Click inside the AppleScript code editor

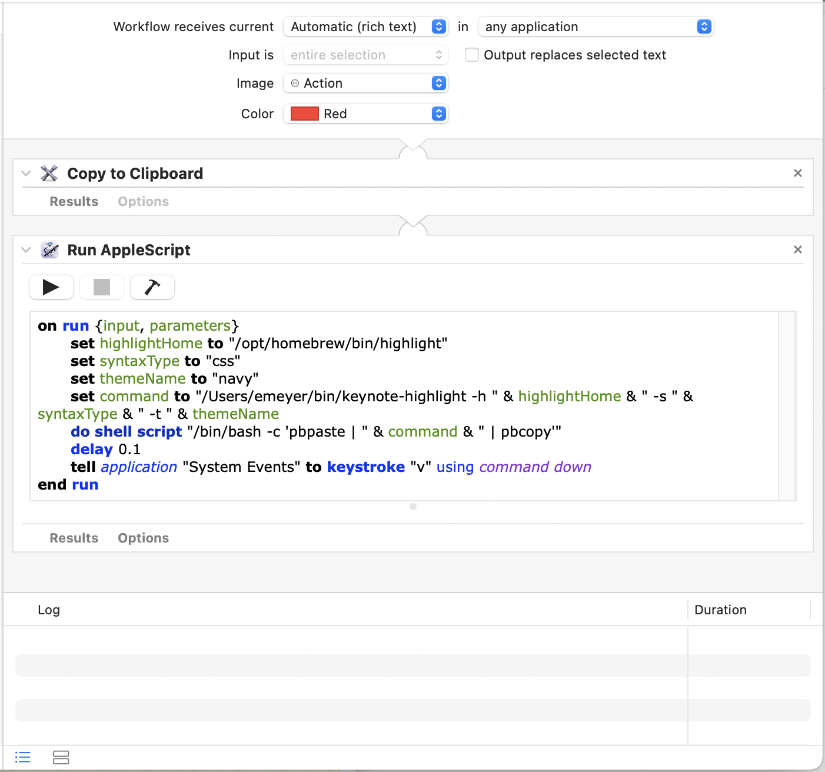click(x=404, y=406)
